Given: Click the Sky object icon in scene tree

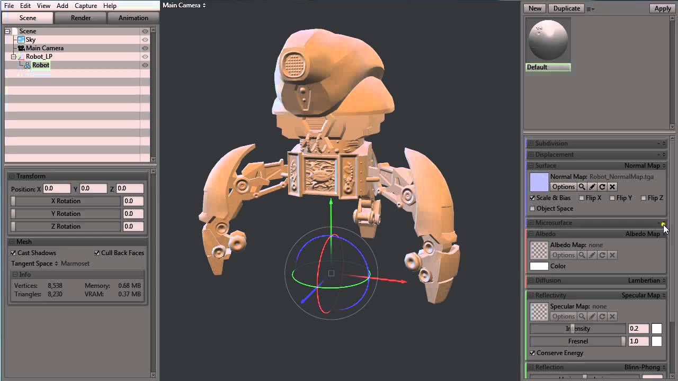Looking at the screenshot, I should tap(21, 40).
